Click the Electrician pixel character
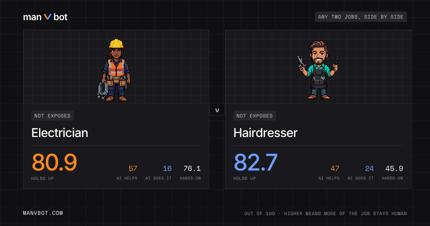Screen dimensions: 430x226 pyautogui.click(x=114, y=70)
